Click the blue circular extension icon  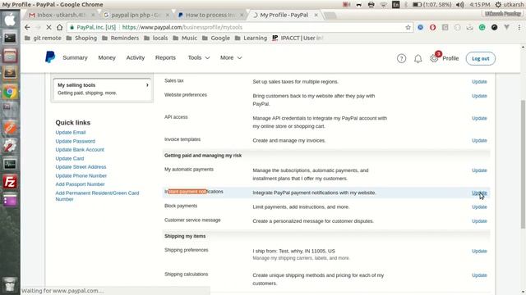(x=420, y=27)
